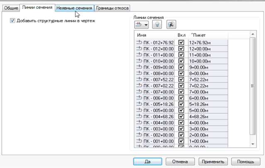This screenshot has width=265, height=168.
Task: Switch to the Неявные сечения tab
Action: [x=74, y=8]
